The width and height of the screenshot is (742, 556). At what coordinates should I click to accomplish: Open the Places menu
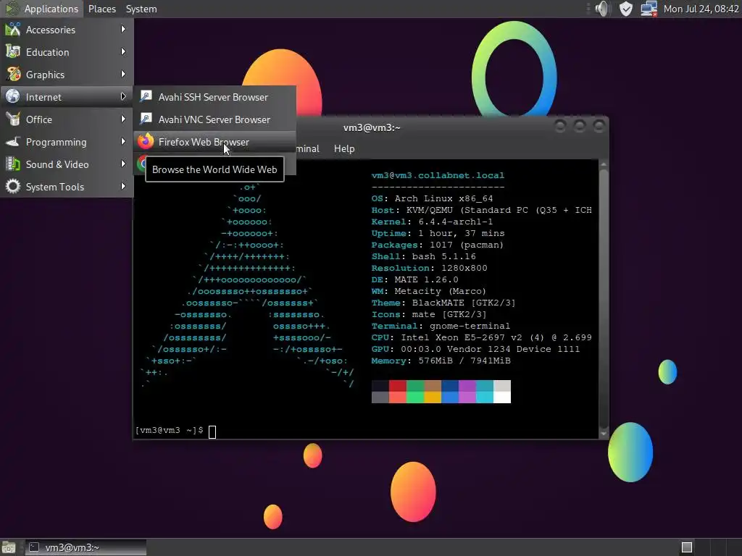(101, 9)
